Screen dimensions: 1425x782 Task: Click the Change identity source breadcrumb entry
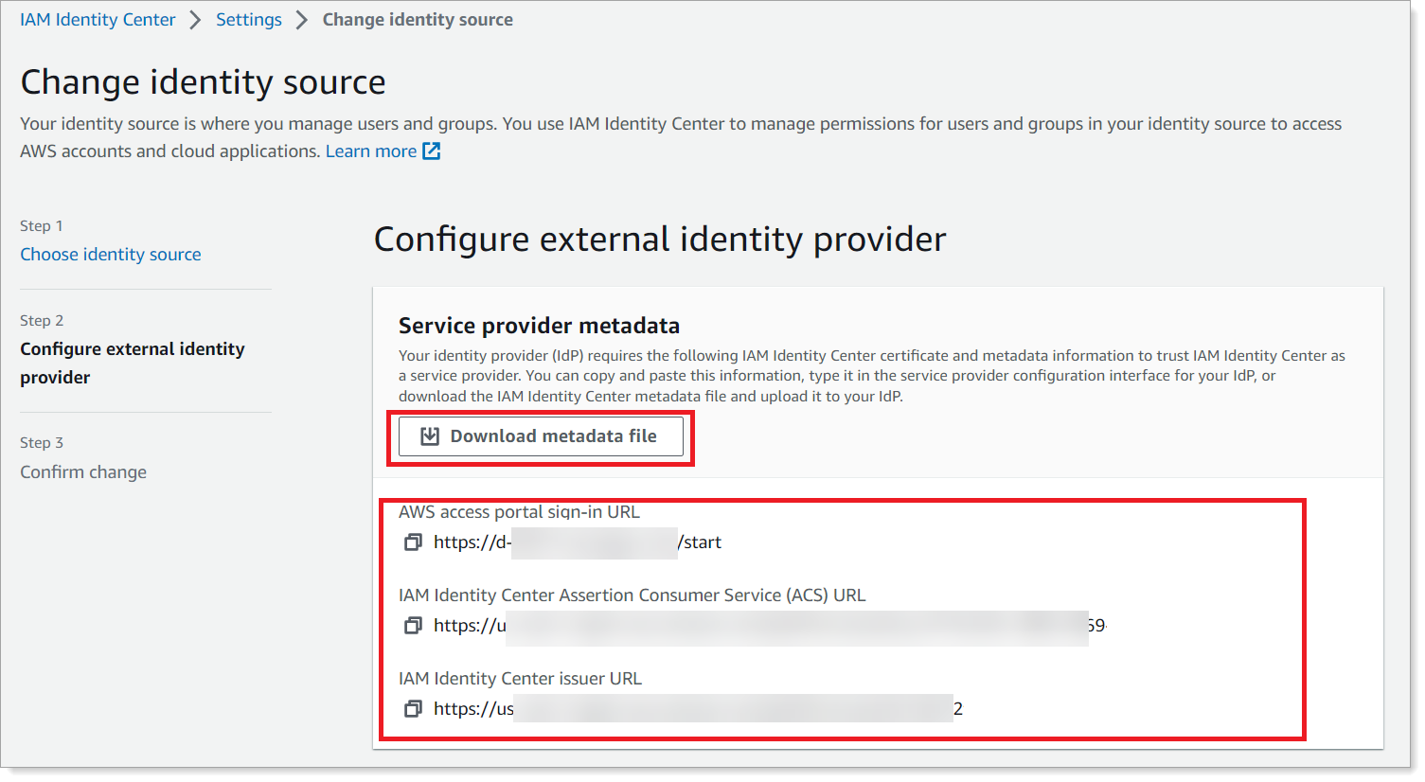point(418,19)
